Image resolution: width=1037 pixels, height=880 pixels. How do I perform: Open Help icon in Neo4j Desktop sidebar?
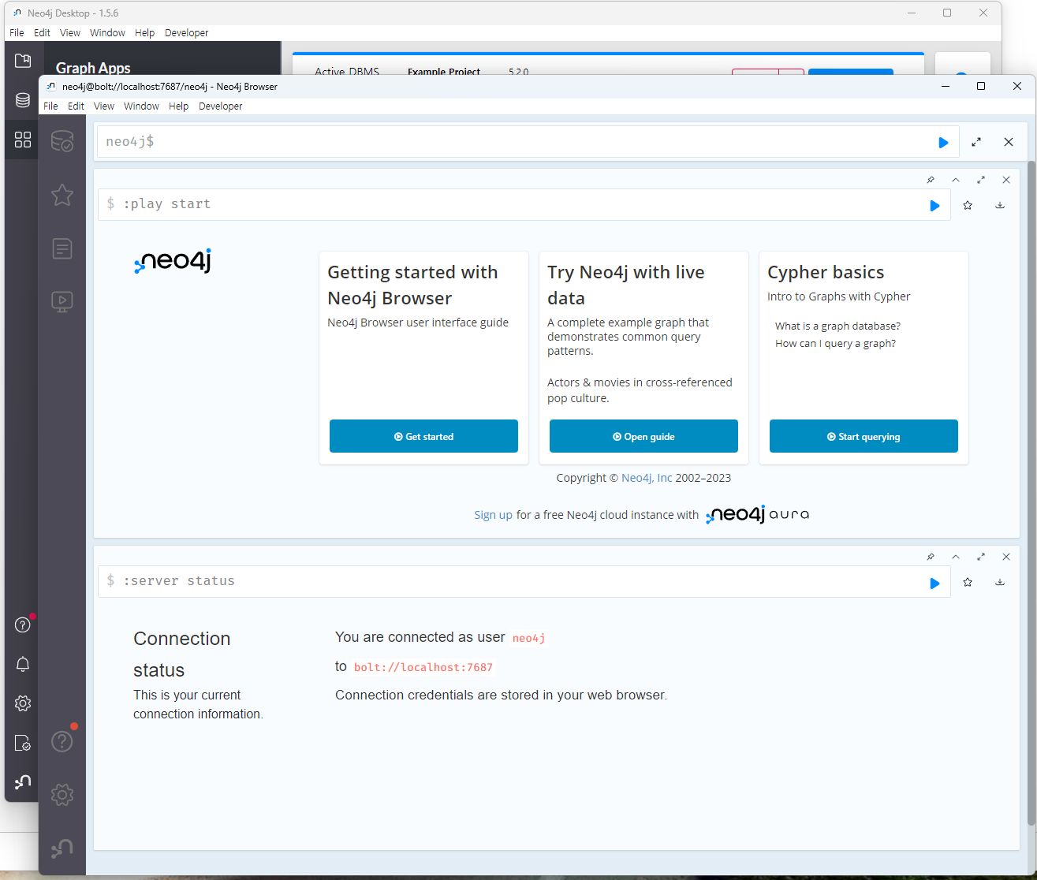pyautogui.click(x=23, y=625)
